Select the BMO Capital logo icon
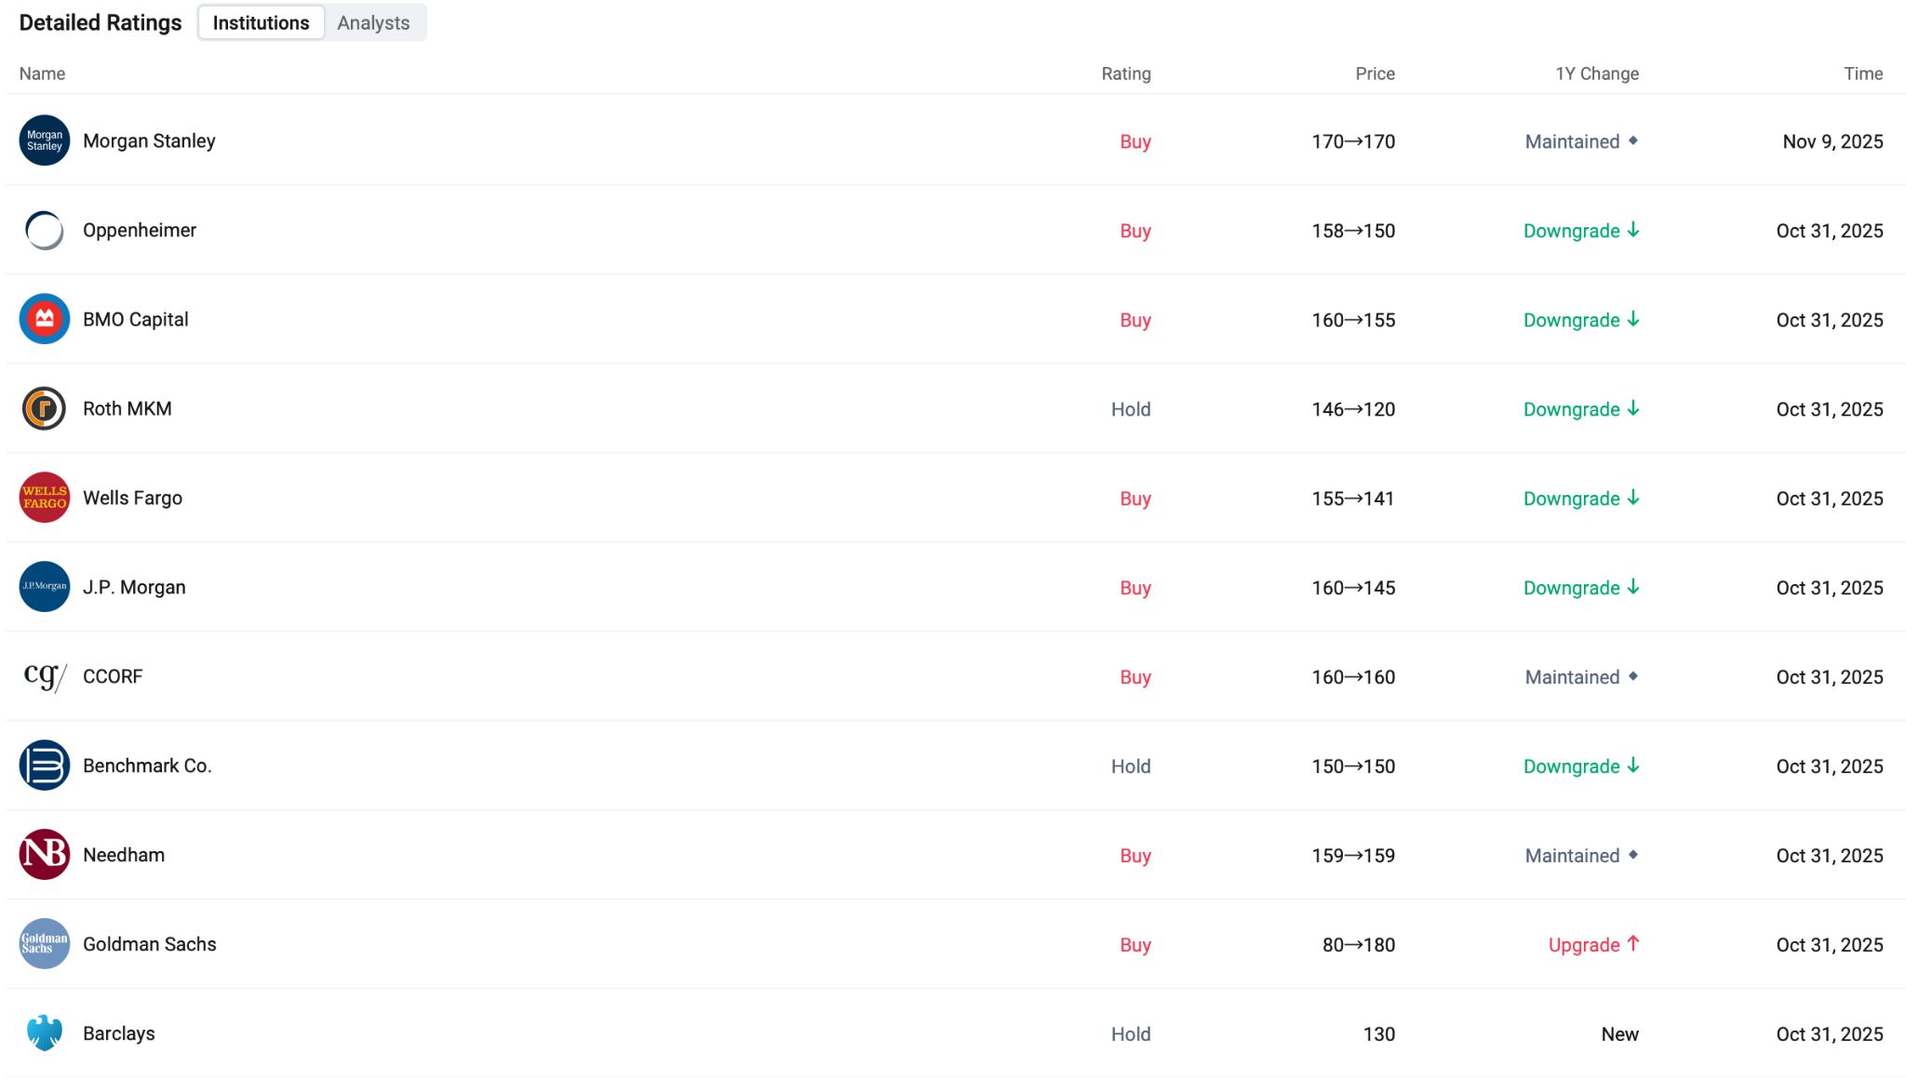This screenshot has height=1078, width=1906. tap(44, 319)
